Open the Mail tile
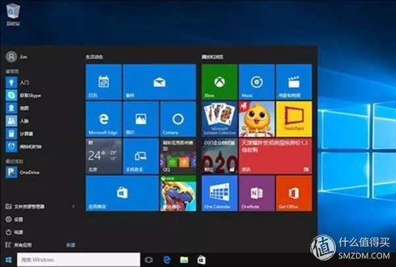 [x=159, y=82]
